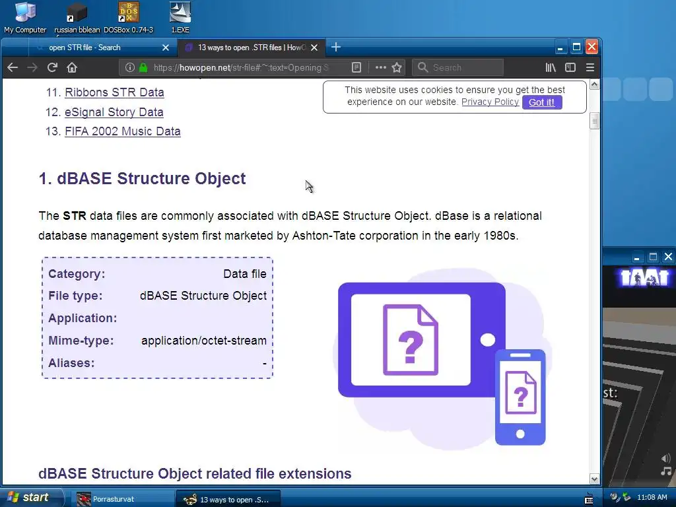Click page scrollbar down arrow
The image size is (676, 507).
pos(595,479)
